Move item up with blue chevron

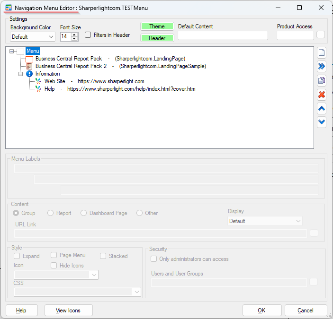pos(322,109)
